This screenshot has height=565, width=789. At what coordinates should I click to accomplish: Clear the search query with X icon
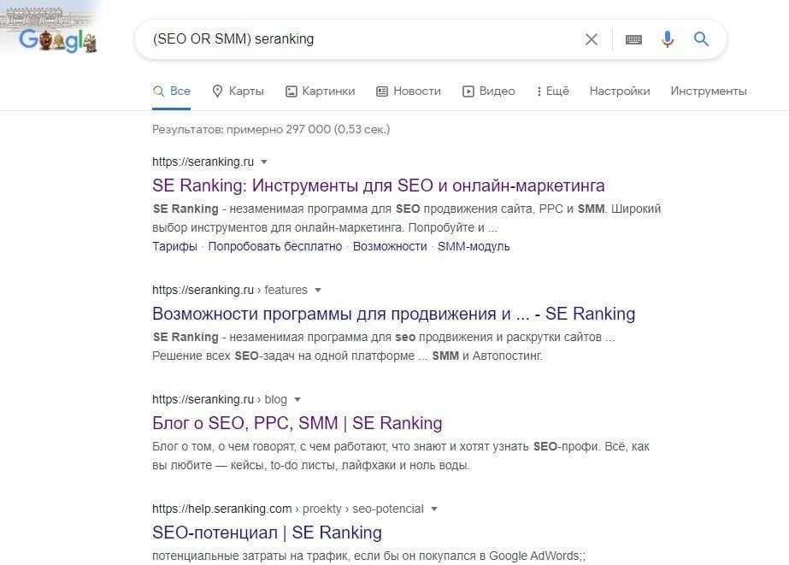[592, 39]
